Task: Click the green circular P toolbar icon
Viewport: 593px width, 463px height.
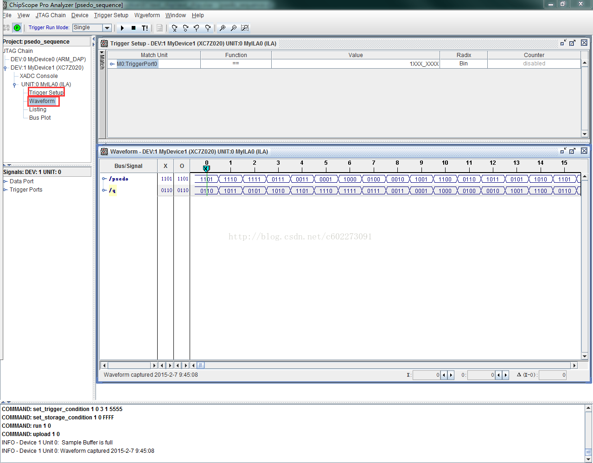Action: (x=17, y=28)
